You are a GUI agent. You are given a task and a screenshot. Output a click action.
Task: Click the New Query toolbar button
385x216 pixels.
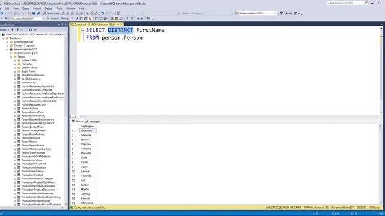pos(51,13)
